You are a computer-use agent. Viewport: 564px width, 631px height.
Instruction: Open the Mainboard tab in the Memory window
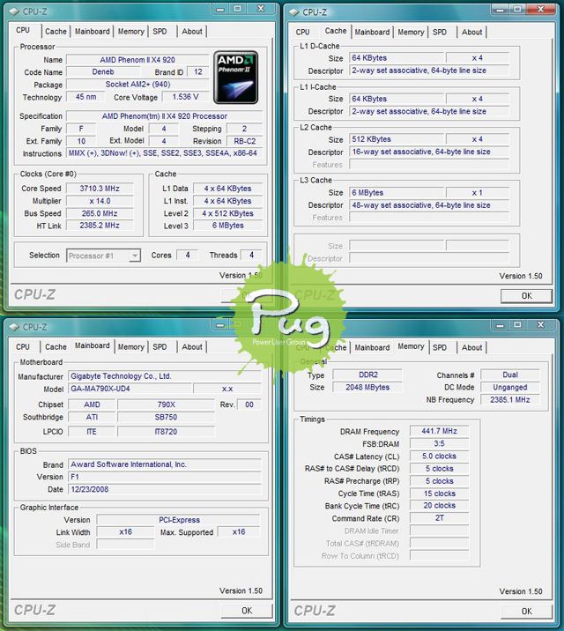372,348
